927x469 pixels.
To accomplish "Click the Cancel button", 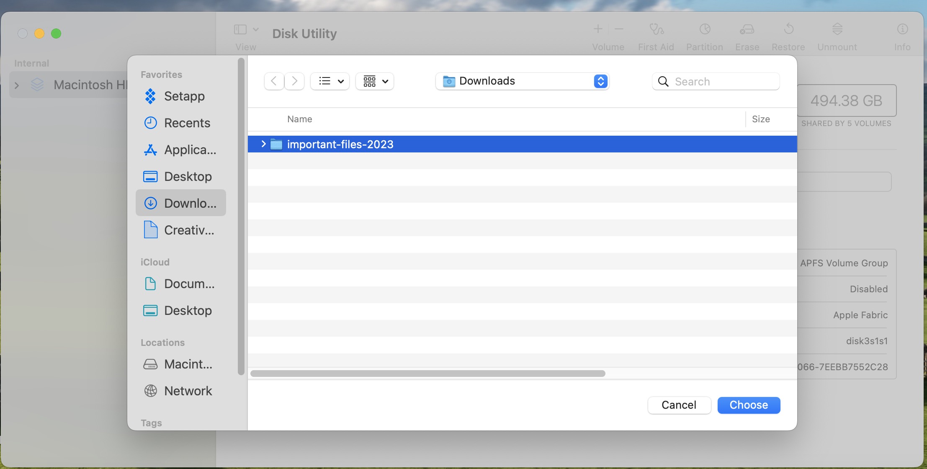I will pyautogui.click(x=678, y=405).
